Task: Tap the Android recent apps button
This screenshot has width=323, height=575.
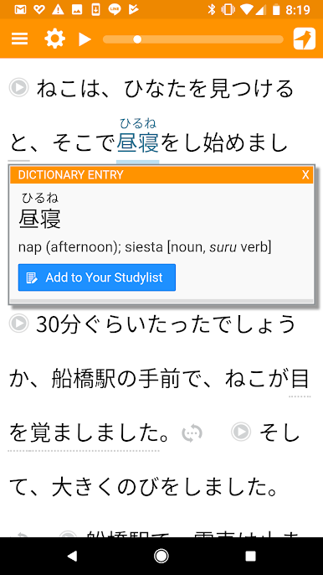Action: click(x=251, y=557)
